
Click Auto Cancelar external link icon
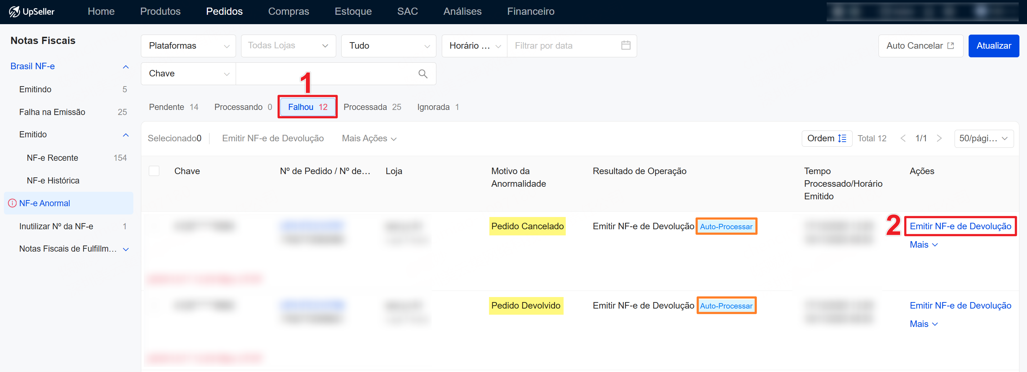pyautogui.click(x=951, y=45)
